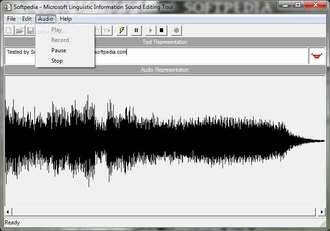Open the File menu
330x231 pixels.
click(x=11, y=19)
